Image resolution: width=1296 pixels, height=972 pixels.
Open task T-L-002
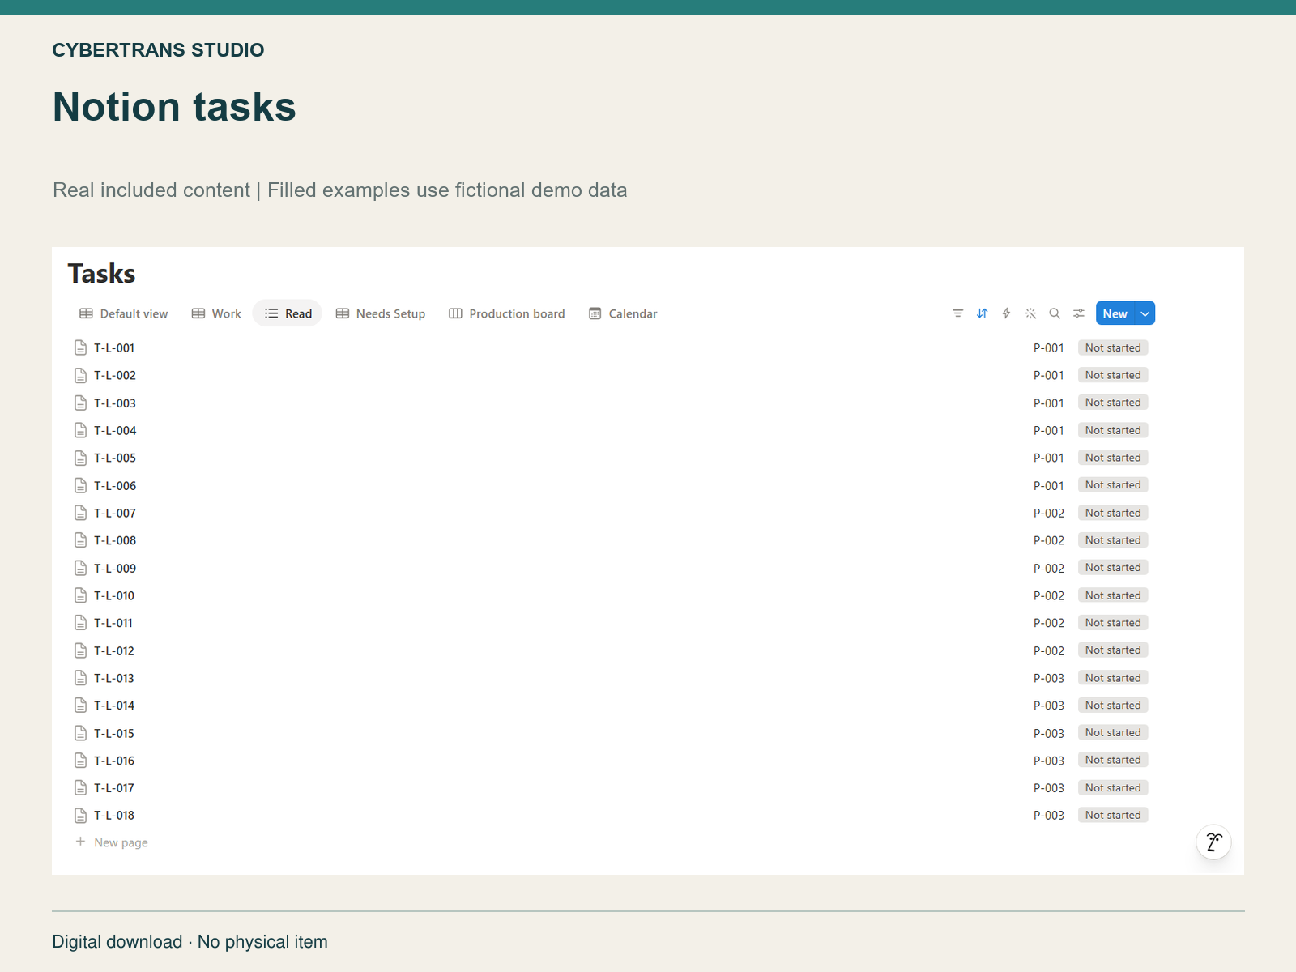point(115,375)
